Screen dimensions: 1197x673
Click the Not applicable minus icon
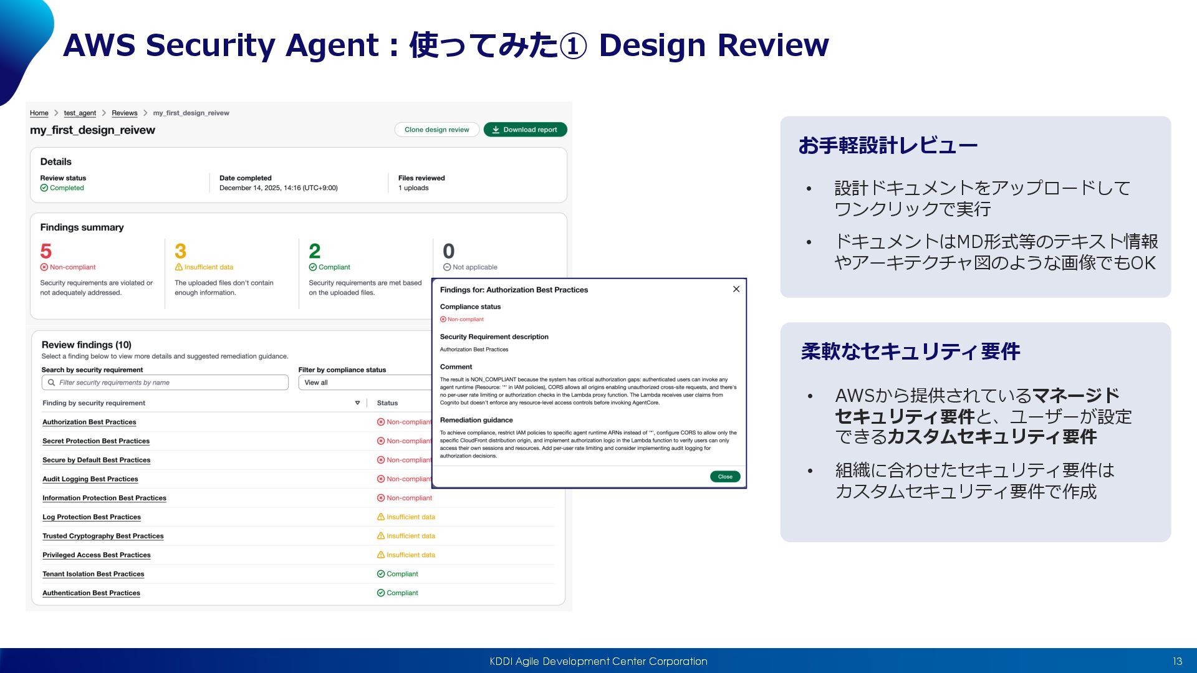[x=447, y=267]
